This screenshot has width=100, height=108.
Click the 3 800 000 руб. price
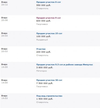coord(45,67)
